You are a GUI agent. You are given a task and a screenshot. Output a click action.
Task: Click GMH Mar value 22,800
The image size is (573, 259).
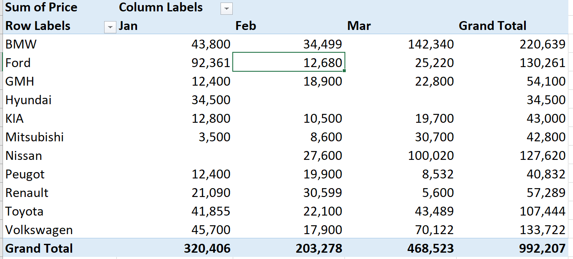pos(434,81)
